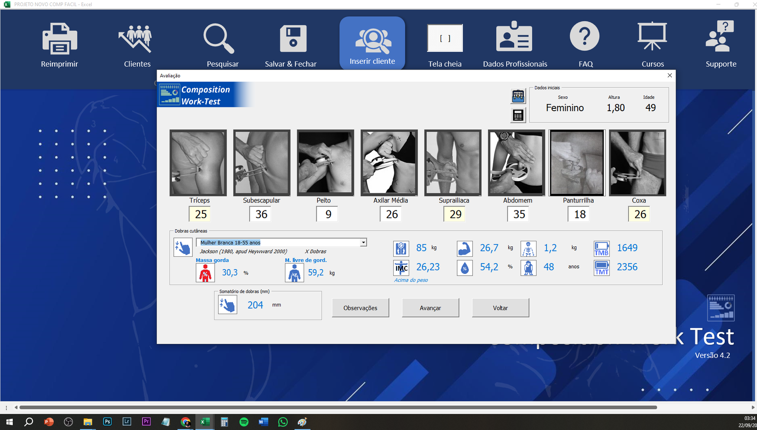Image resolution: width=757 pixels, height=430 pixels.
Task: Click the Reimprimir printer icon
Action: click(x=59, y=39)
